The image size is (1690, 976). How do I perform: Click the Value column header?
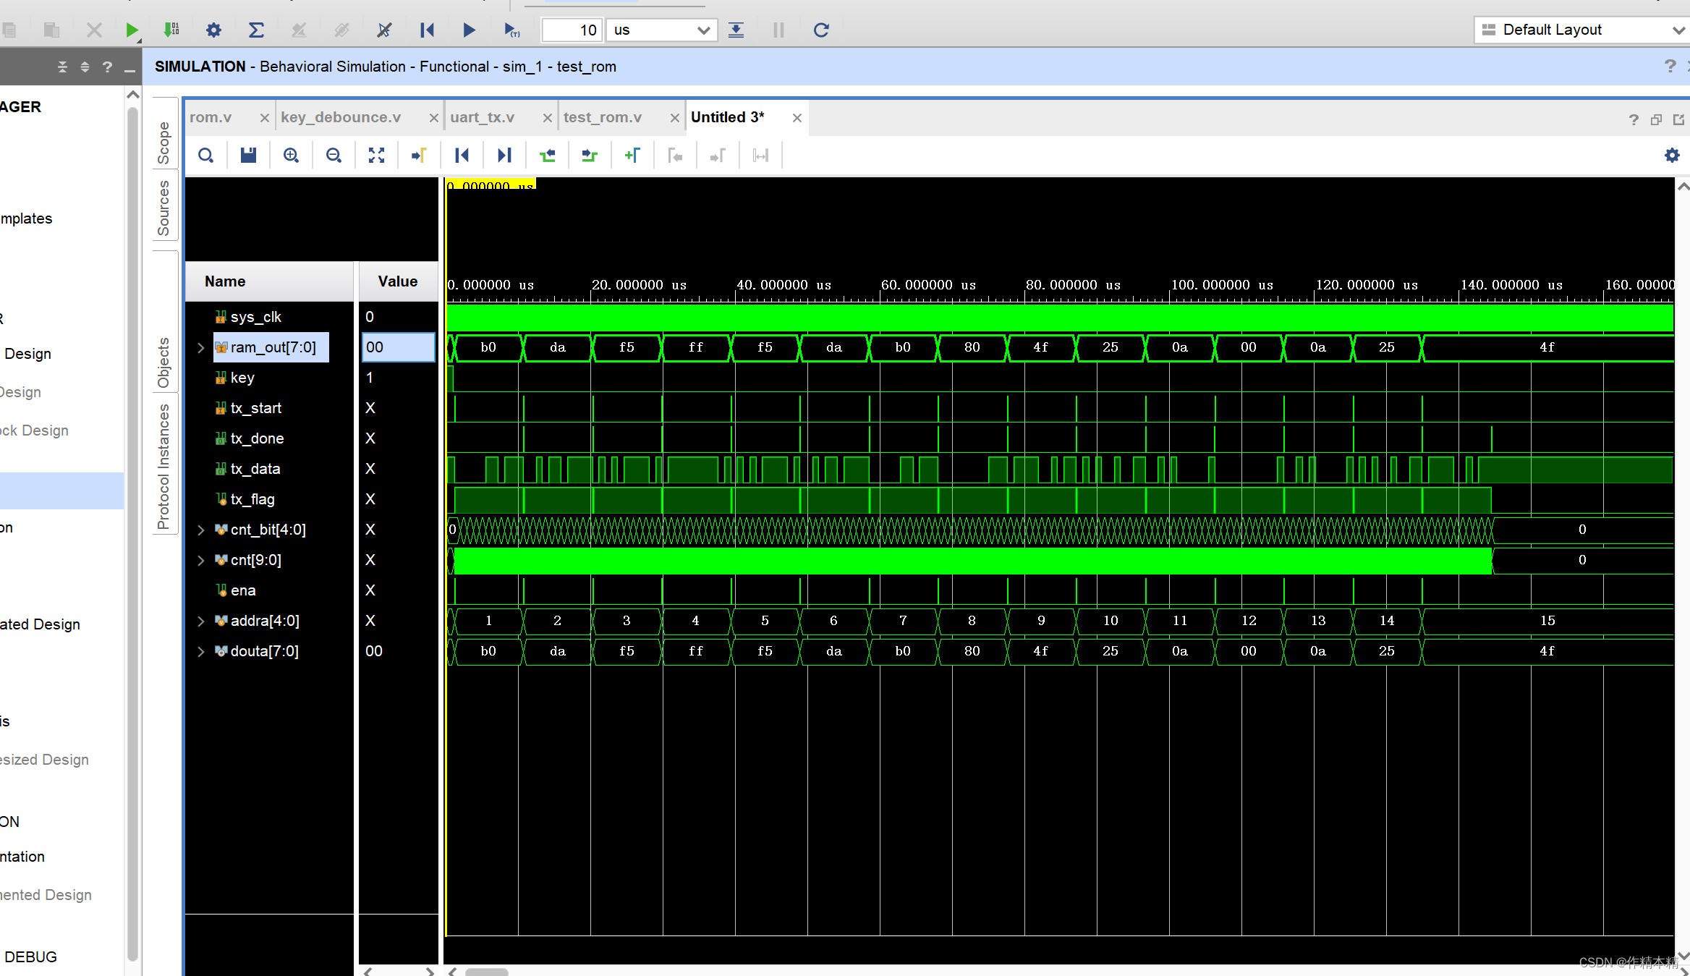click(398, 281)
